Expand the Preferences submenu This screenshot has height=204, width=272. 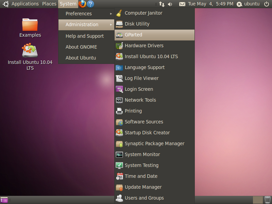86,14
